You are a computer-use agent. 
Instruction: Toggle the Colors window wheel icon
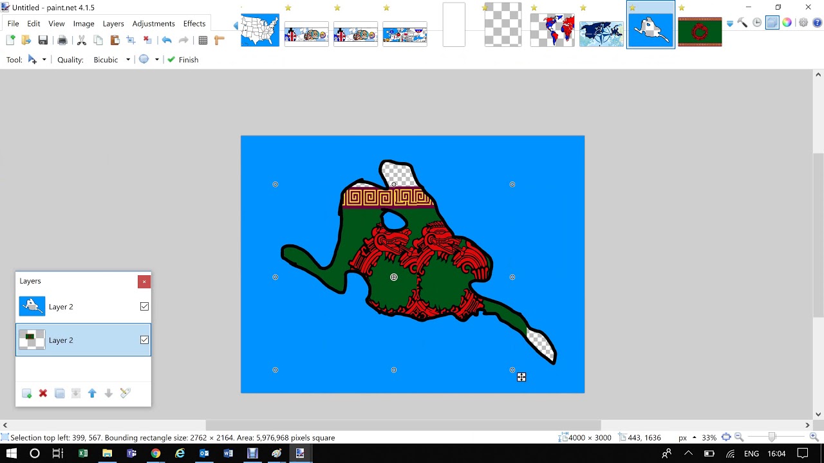pyautogui.click(x=787, y=23)
